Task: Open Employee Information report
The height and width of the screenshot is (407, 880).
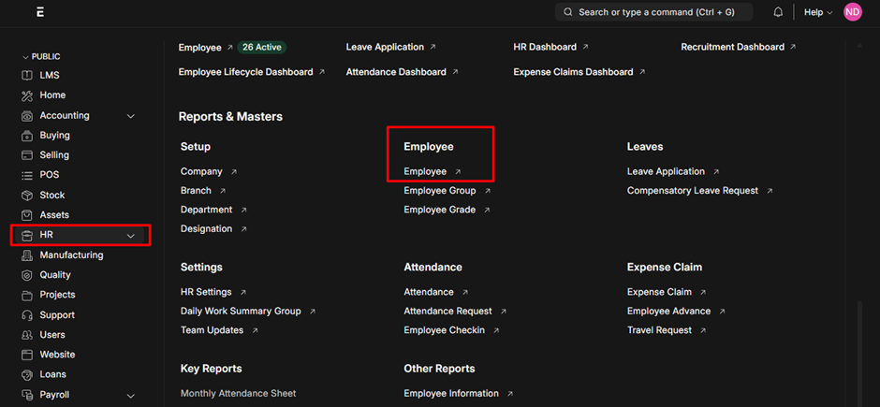Action: point(450,394)
